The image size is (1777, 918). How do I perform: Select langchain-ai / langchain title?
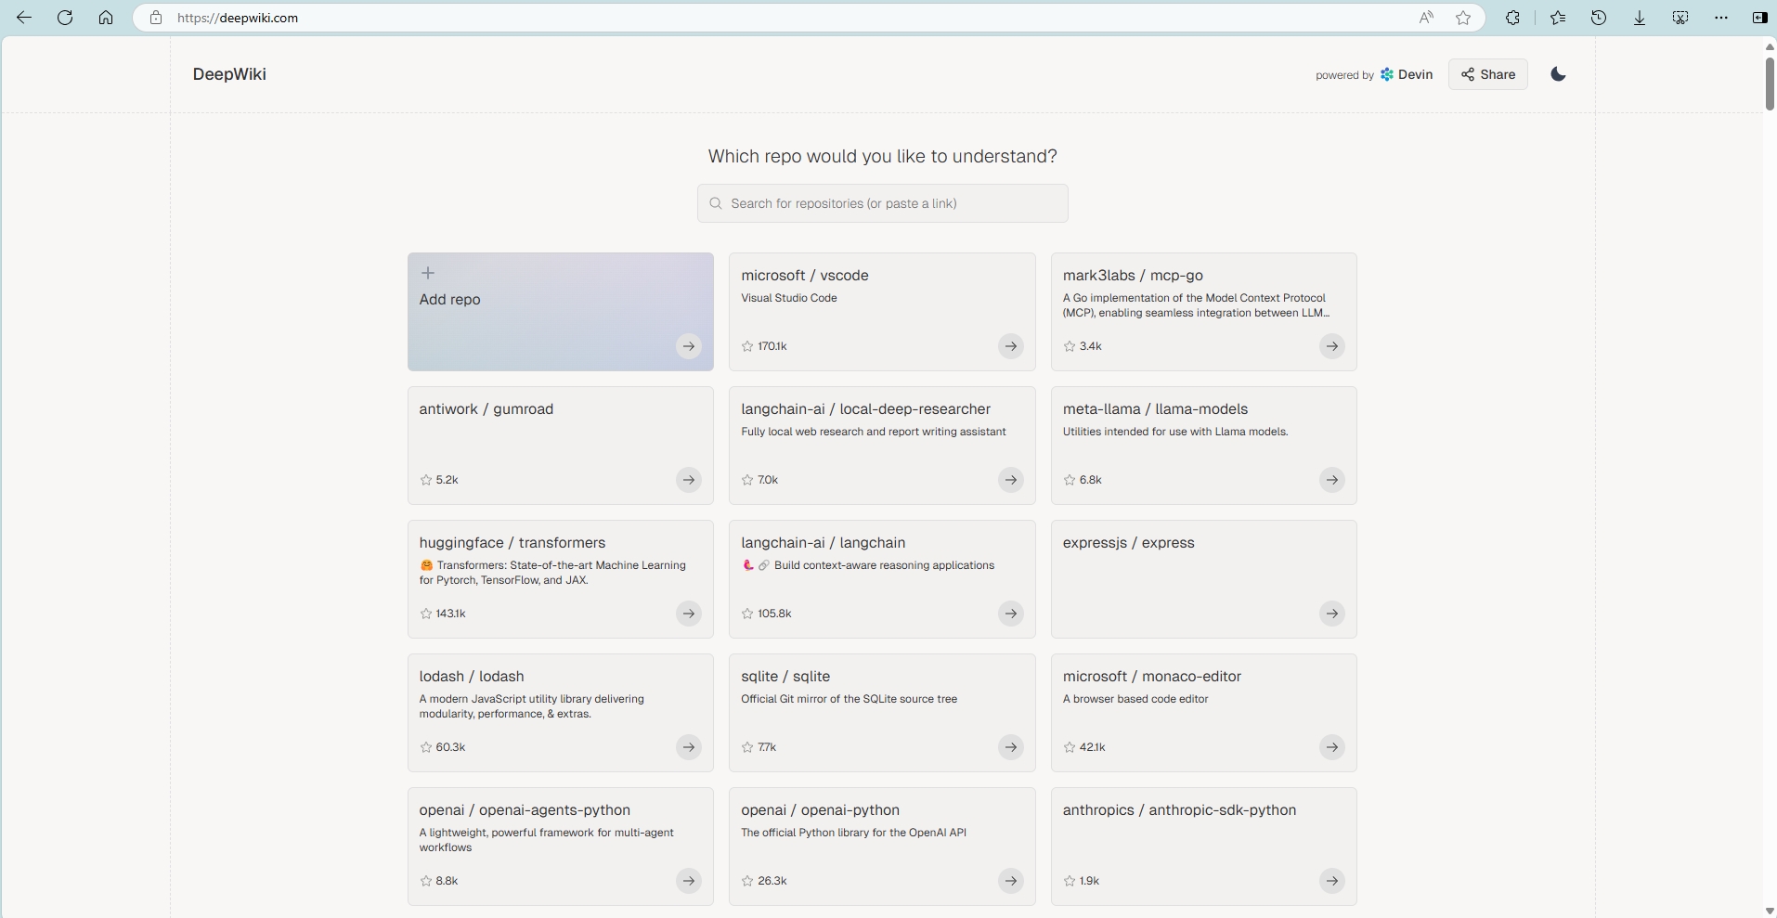(x=823, y=543)
